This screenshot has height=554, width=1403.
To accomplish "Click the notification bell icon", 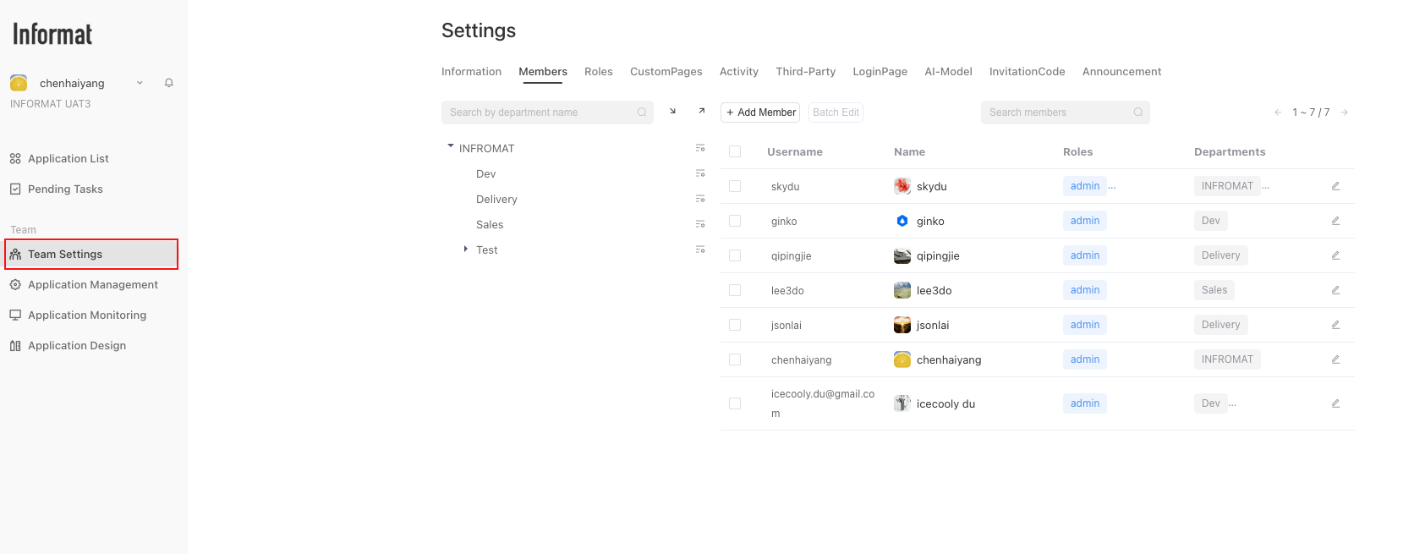I will pos(169,83).
